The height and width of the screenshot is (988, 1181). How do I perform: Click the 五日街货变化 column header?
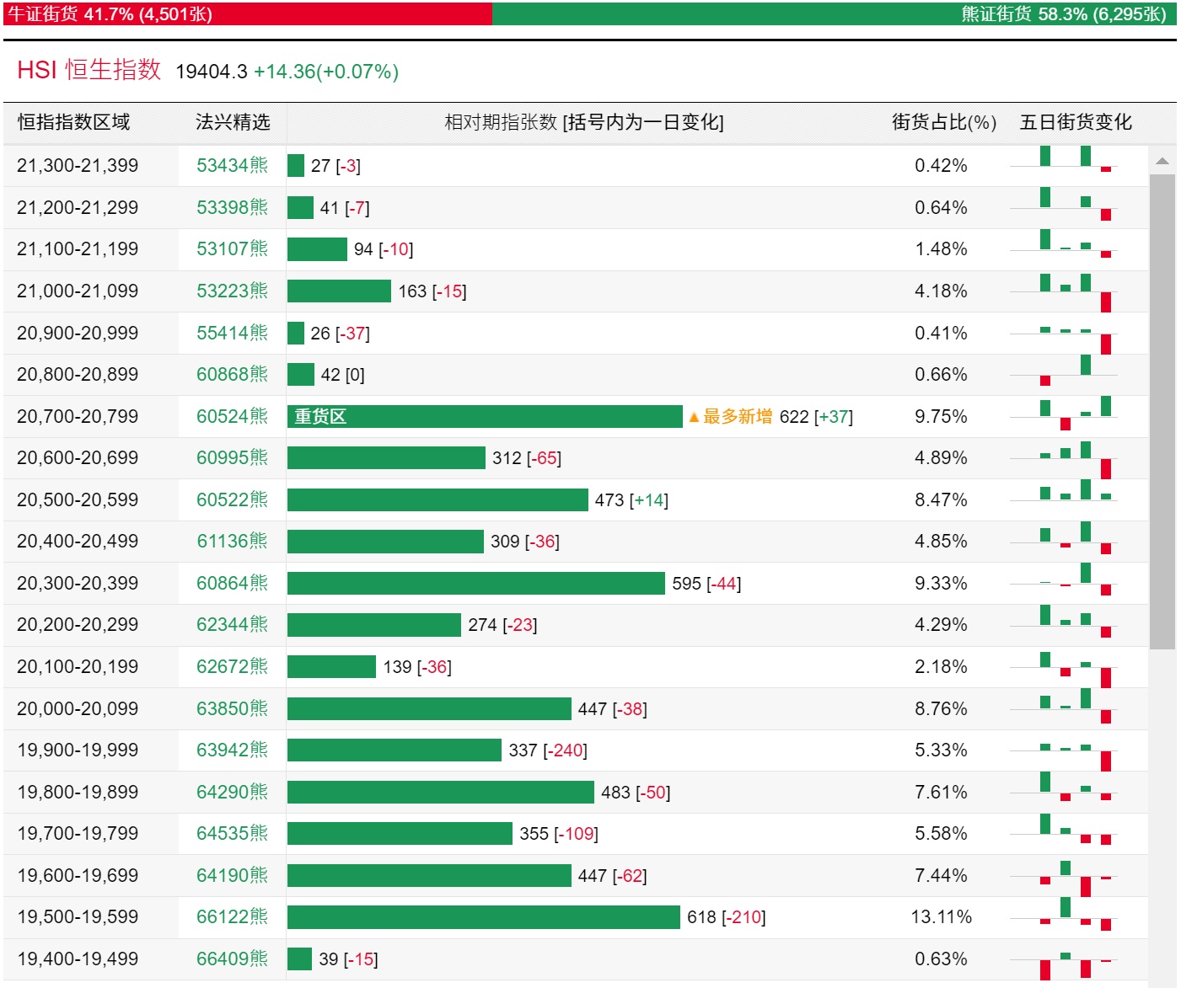(x=1076, y=123)
